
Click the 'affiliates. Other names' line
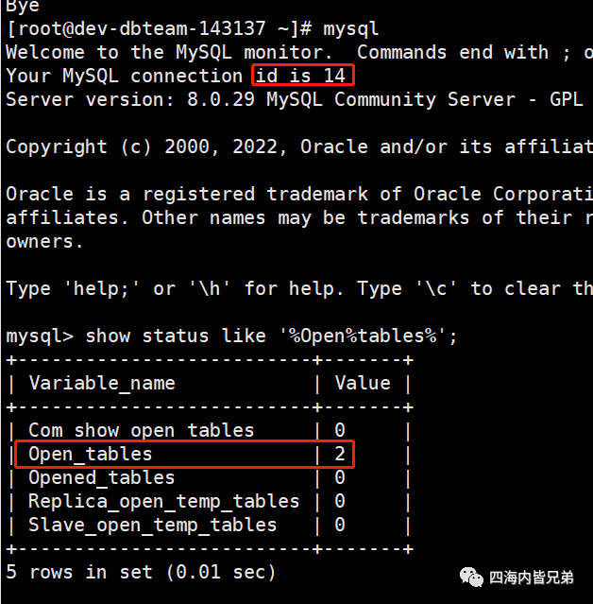tap(299, 218)
